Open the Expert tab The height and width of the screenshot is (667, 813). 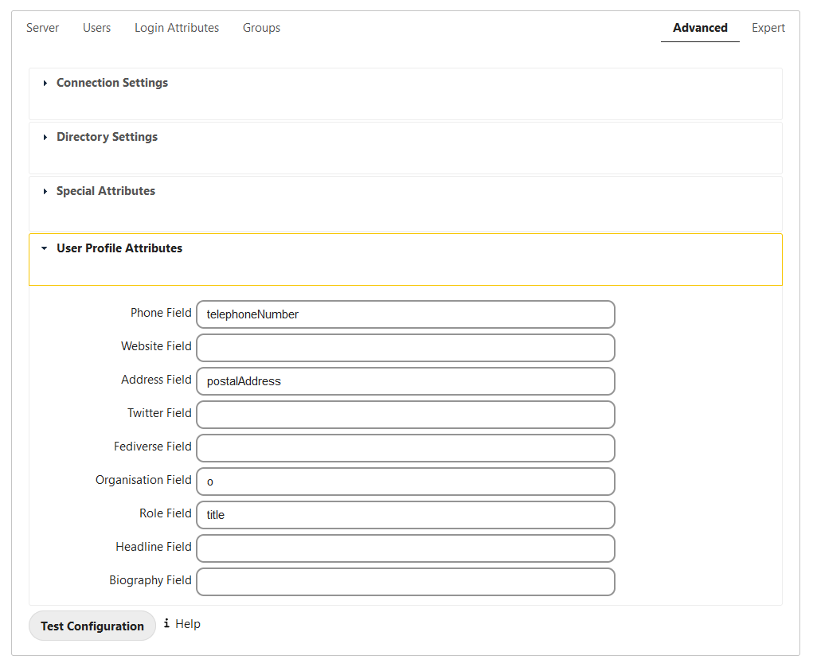[x=767, y=27]
